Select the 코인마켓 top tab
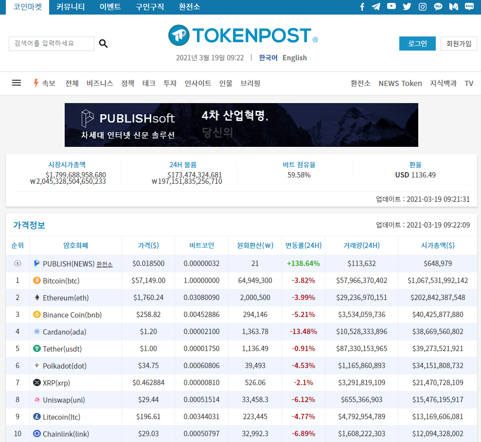Image resolution: width=481 pixels, height=442 pixels. pyautogui.click(x=28, y=7)
